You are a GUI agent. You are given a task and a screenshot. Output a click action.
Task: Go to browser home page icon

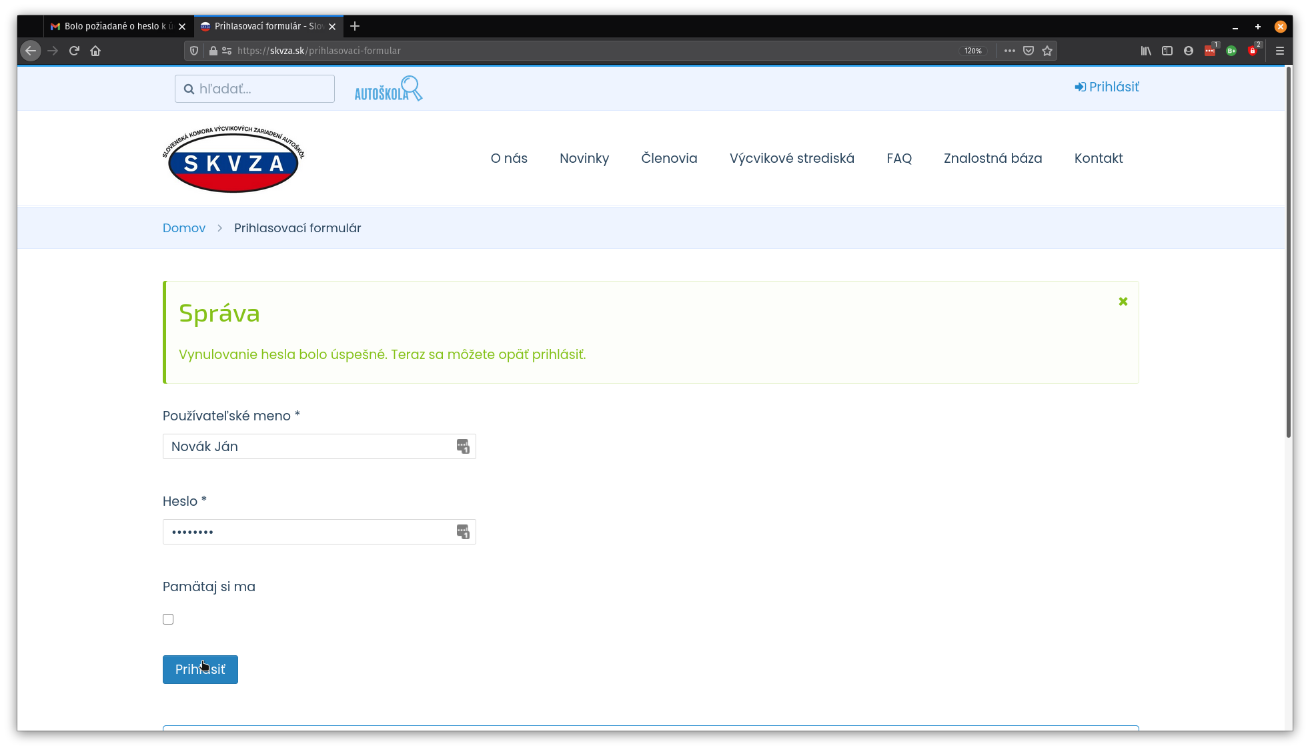click(95, 51)
